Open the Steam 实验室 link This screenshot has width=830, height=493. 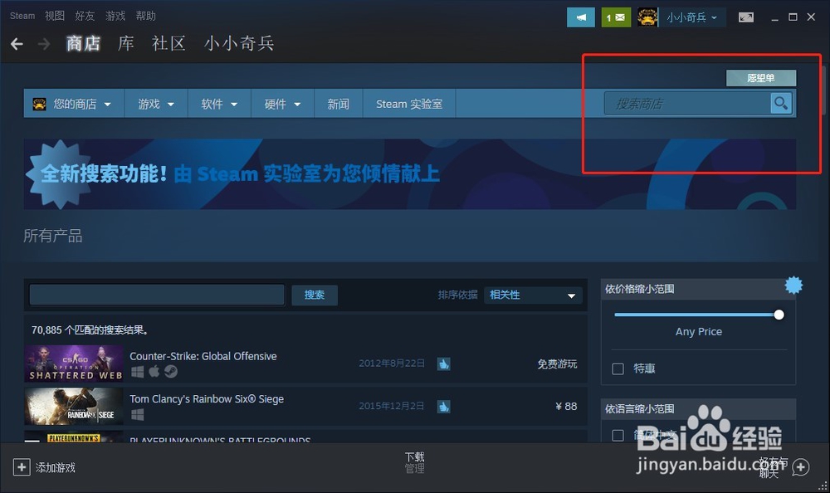point(409,104)
